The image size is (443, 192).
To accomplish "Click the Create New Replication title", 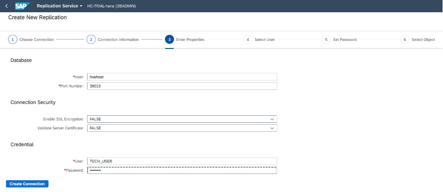I will pyautogui.click(x=38, y=17).
